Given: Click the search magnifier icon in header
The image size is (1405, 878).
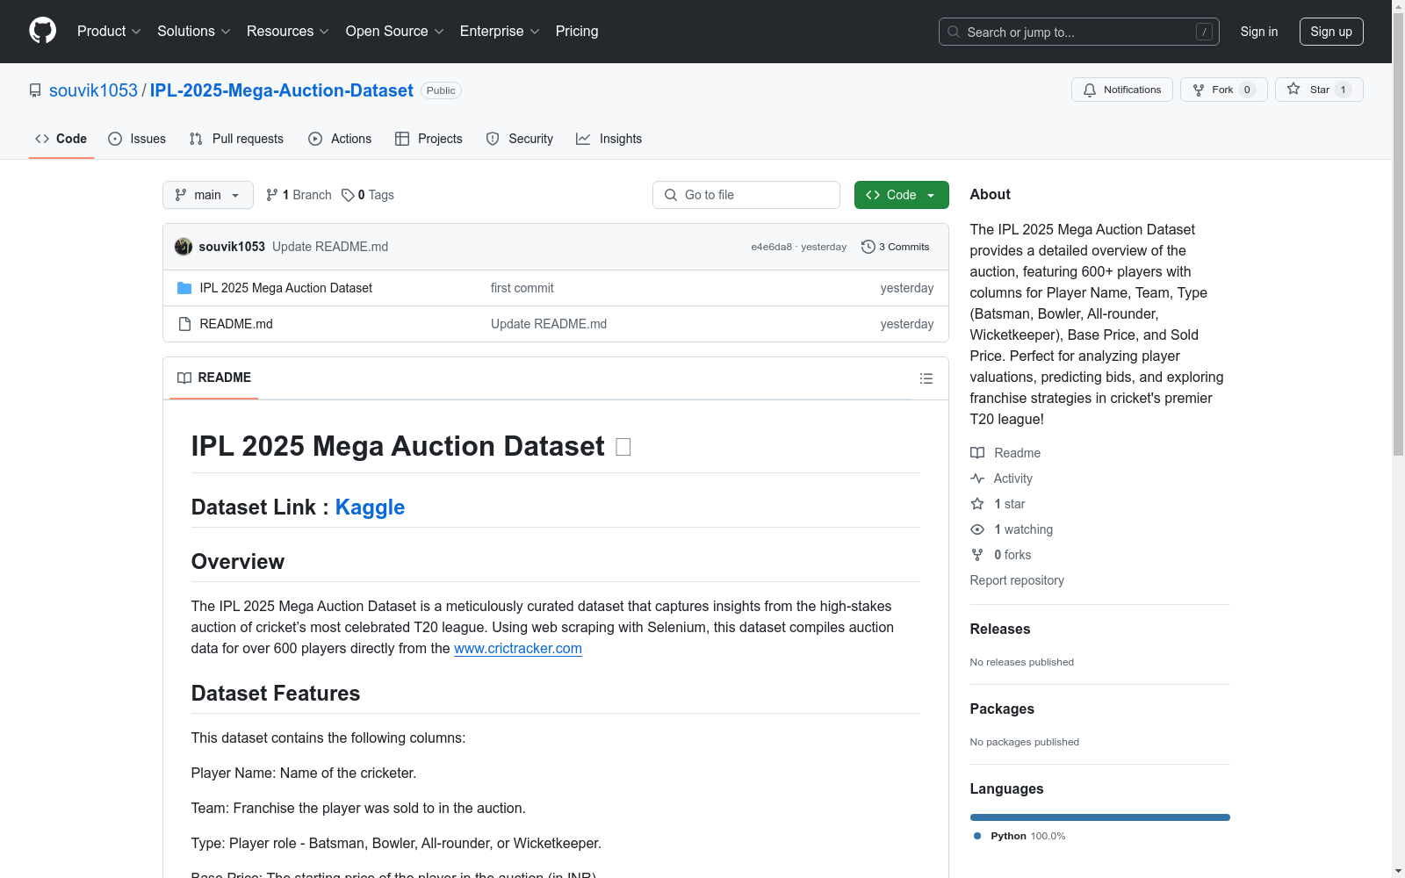Looking at the screenshot, I should click(954, 32).
